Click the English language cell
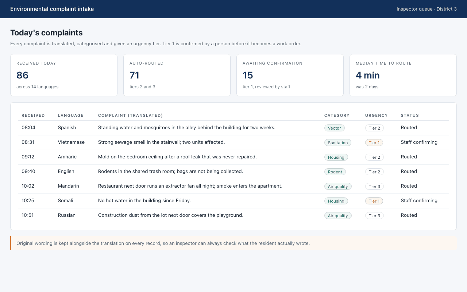467x292 pixels. [66, 172]
